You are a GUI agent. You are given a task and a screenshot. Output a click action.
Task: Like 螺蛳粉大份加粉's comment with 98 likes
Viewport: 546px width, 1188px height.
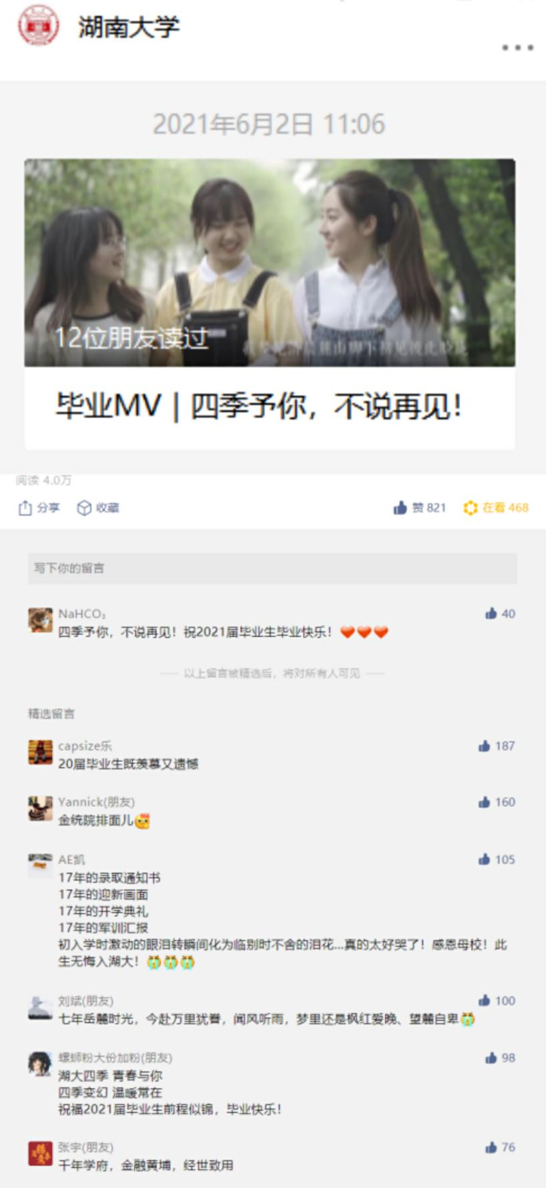point(500,1057)
